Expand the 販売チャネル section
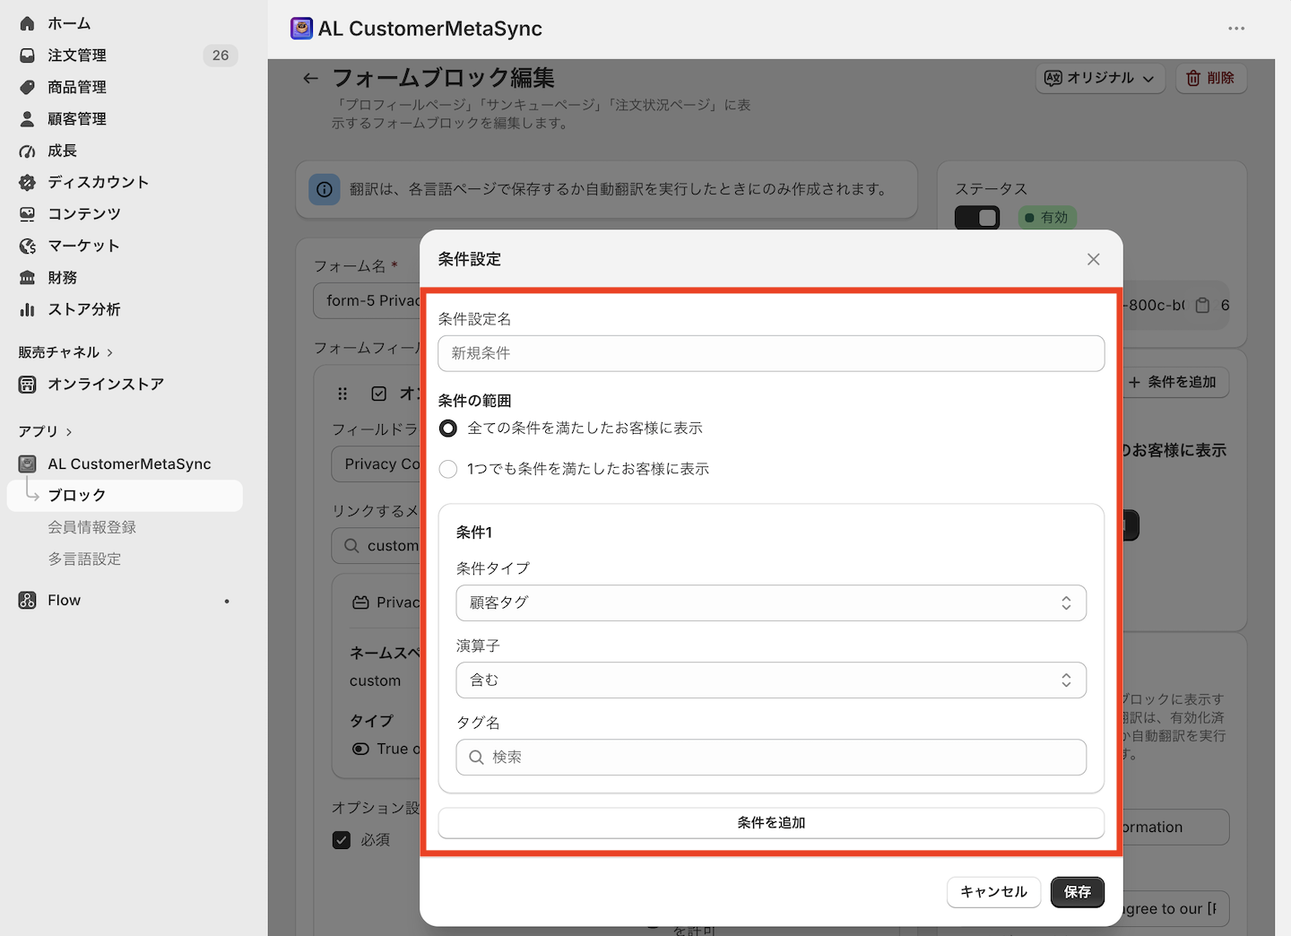 65,352
